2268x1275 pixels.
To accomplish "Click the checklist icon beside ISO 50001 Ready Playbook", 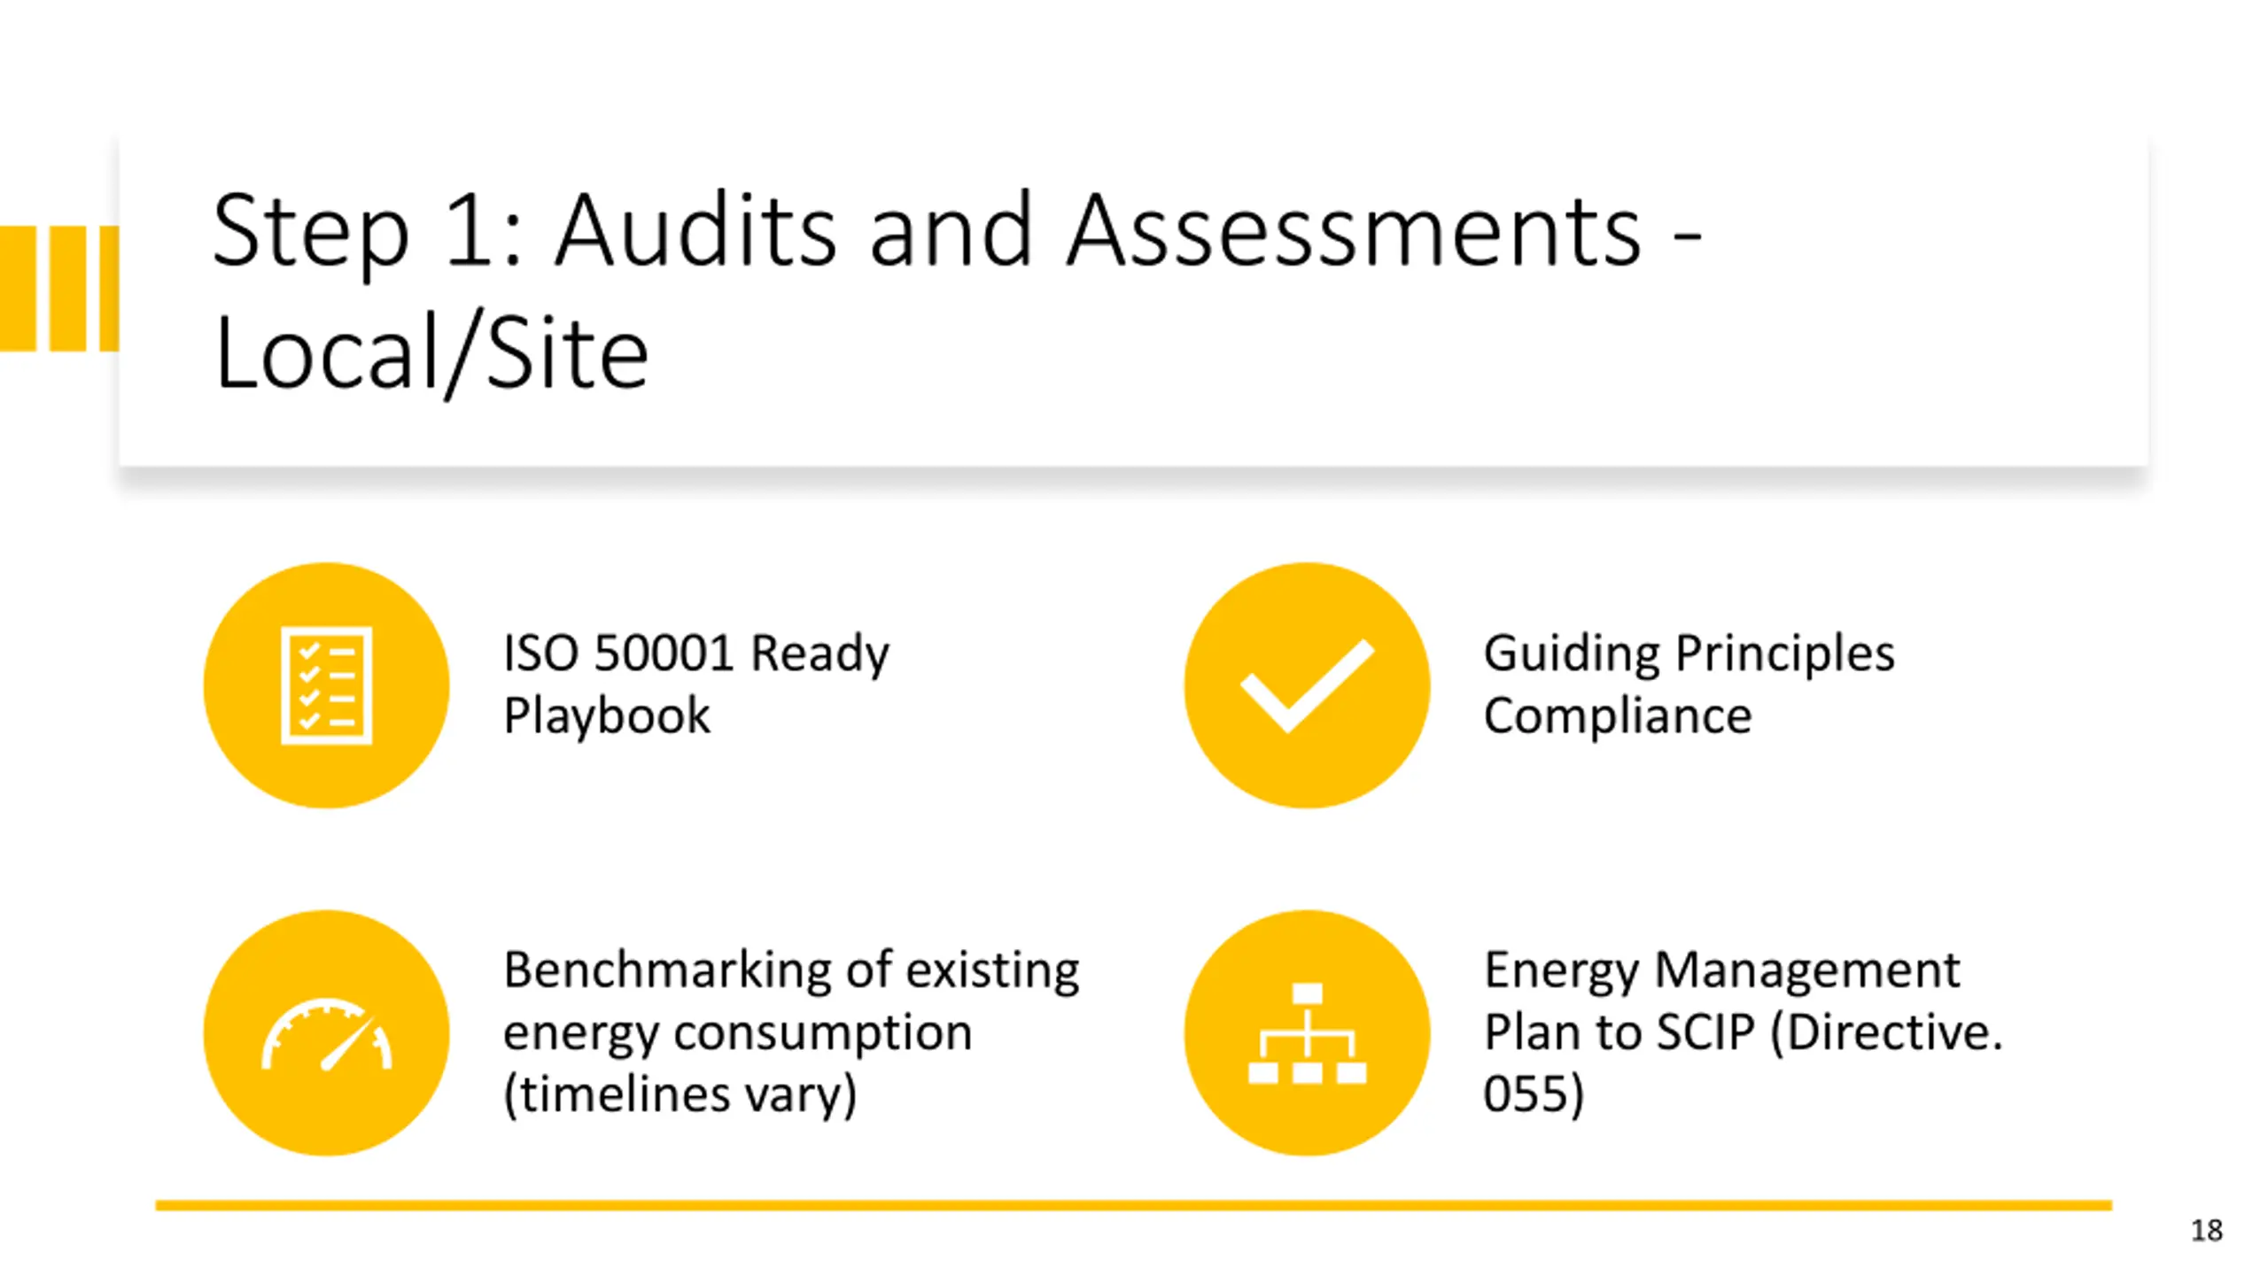I will tap(326, 684).
